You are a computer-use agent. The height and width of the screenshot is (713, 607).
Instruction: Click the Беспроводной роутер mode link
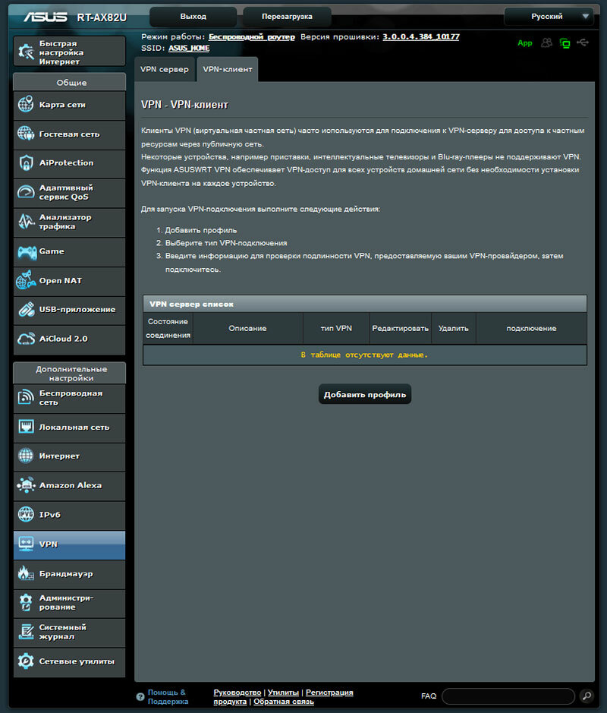tap(251, 37)
